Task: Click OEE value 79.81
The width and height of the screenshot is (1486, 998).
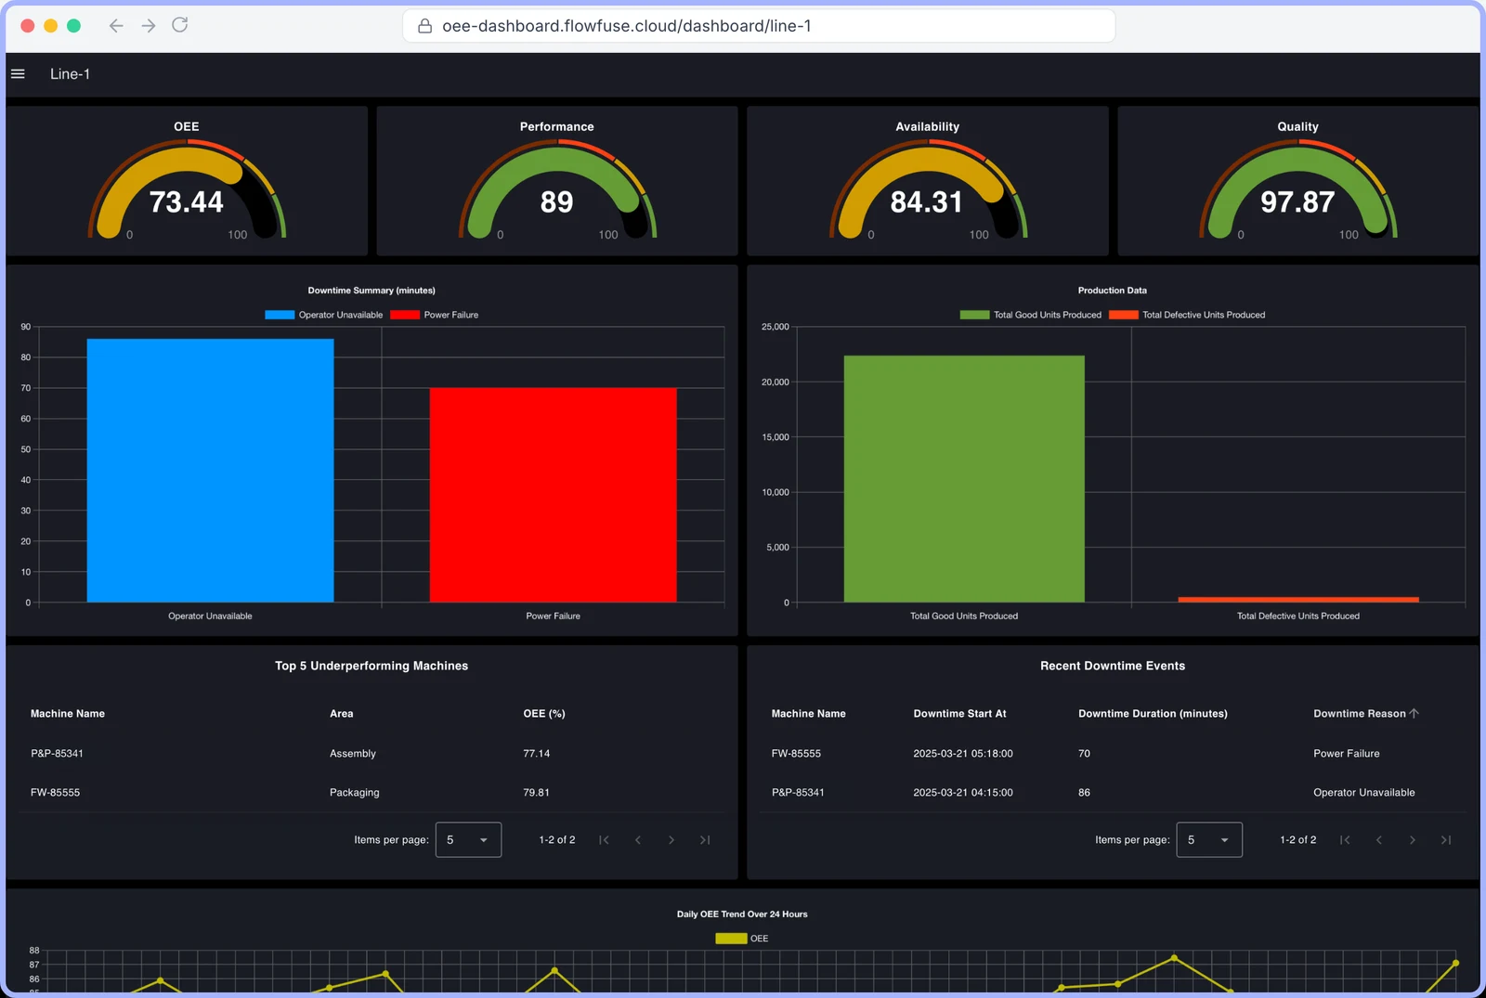Action: tap(537, 793)
